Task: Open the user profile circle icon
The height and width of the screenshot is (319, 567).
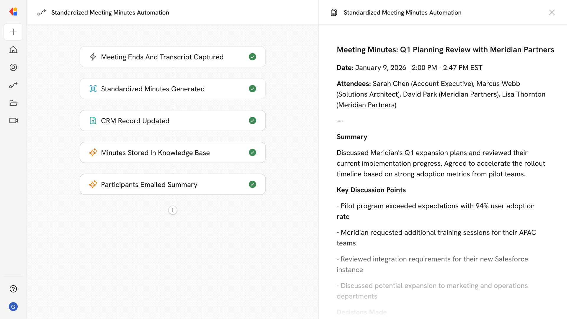Action: coord(13,67)
